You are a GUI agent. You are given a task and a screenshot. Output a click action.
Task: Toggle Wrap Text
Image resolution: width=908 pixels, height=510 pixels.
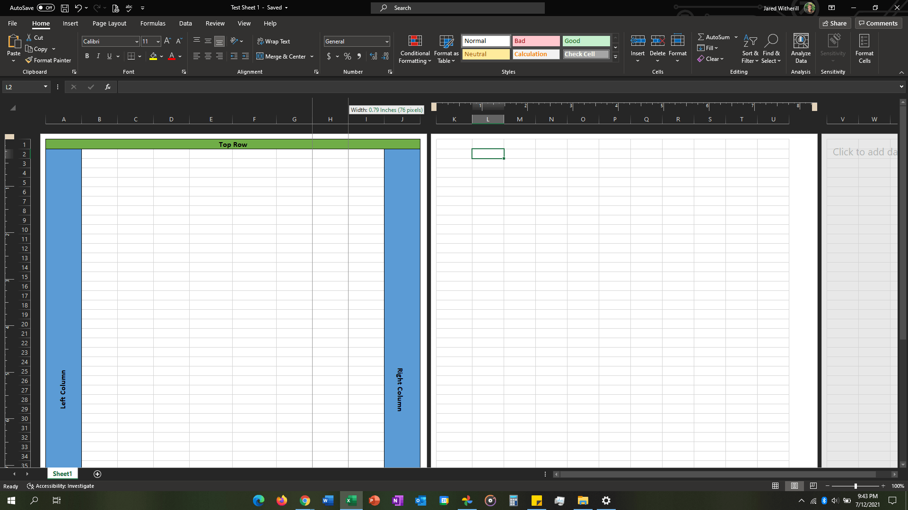(273, 42)
